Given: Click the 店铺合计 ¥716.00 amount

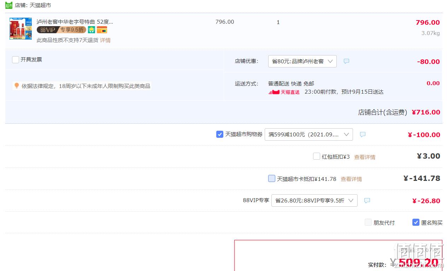Looking at the screenshot, I should point(426,112).
